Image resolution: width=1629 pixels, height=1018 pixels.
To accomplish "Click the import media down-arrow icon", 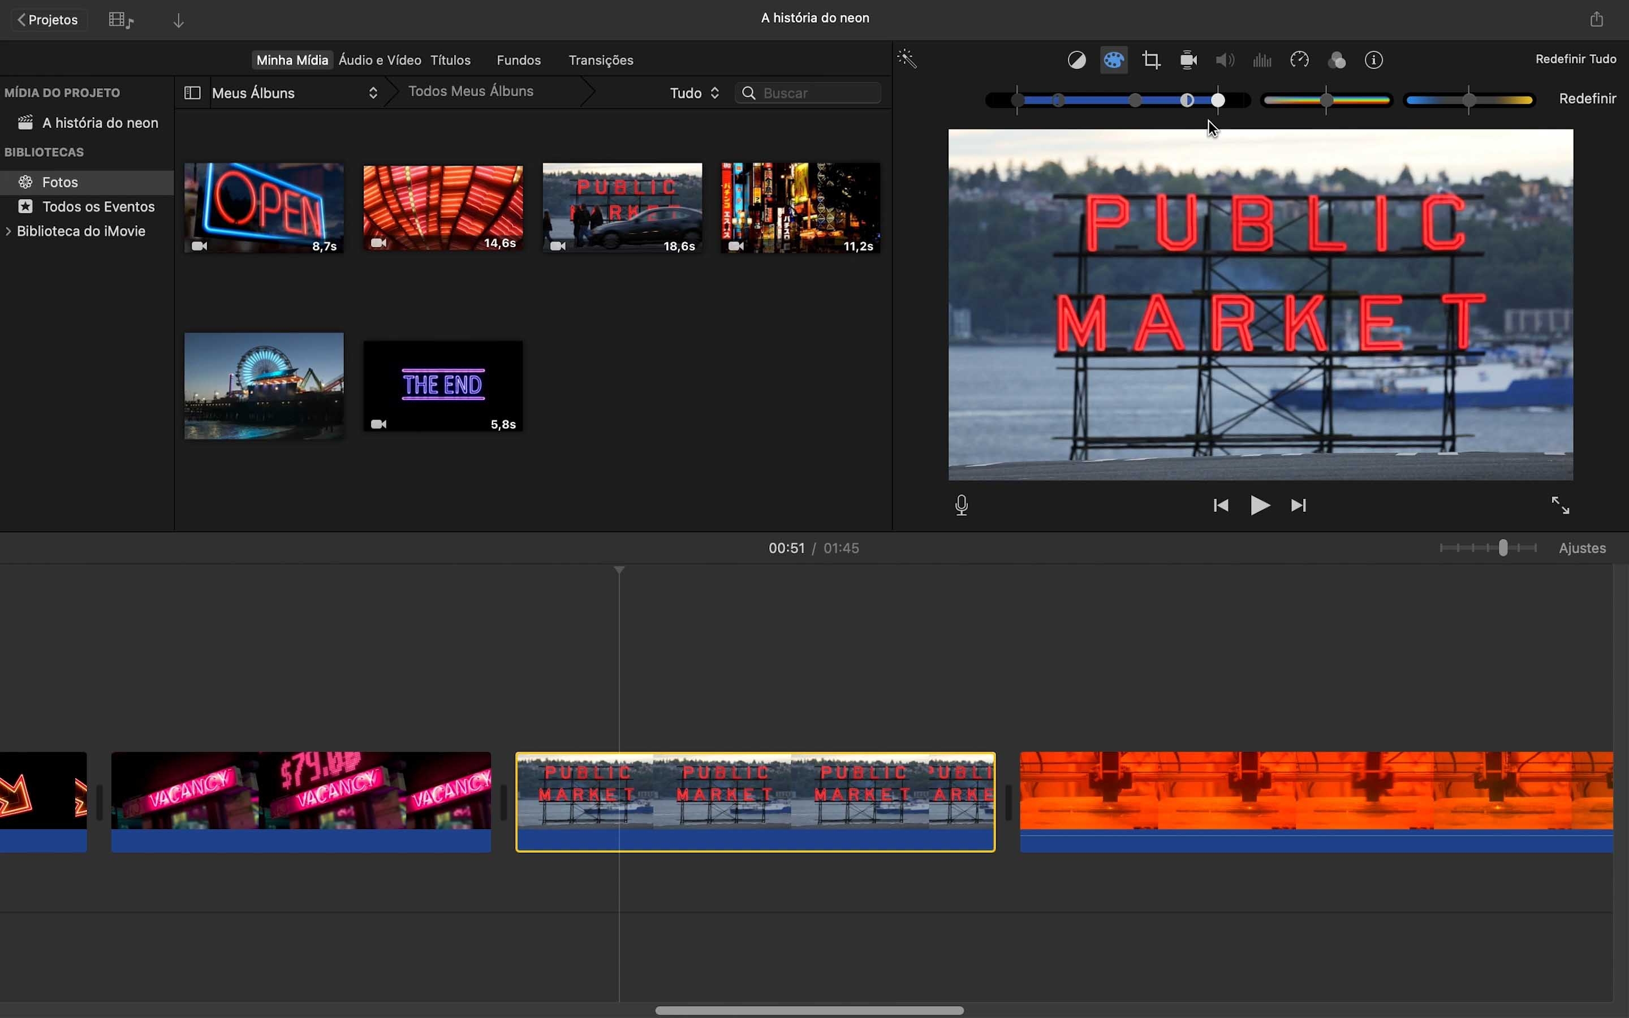I will coord(178,21).
